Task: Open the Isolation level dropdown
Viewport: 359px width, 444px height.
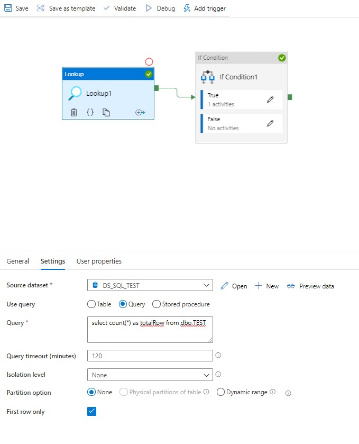Action: coord(150,375)
